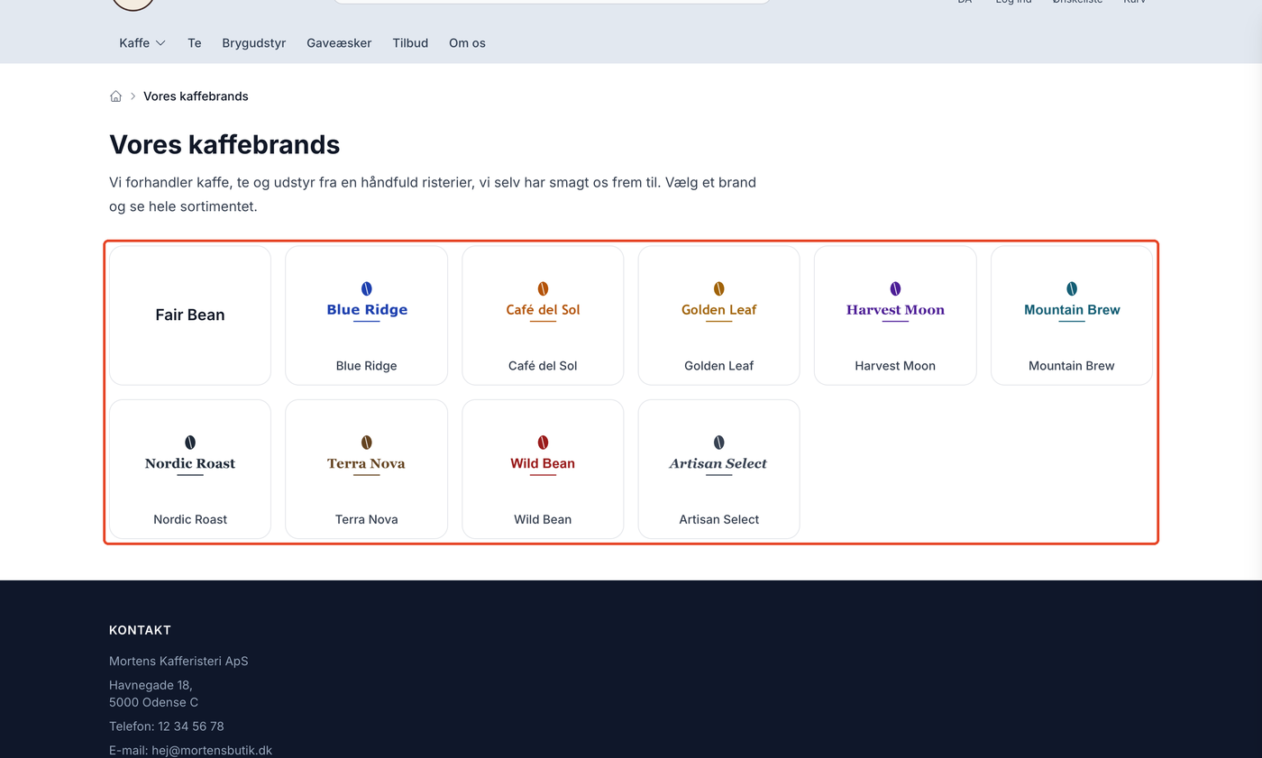This screenshot has width=1262, height=758.
Task: Click the Telefon: 12 34 56 78 text
Action: tap(167, 726)
